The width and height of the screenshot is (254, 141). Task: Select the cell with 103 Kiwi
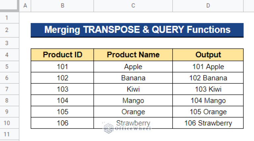point(208,89)
